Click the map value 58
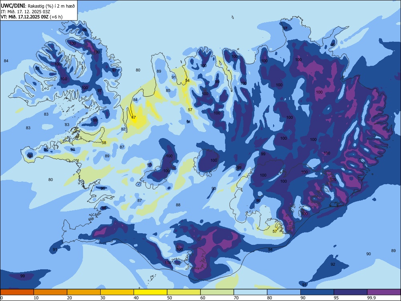The image size is (401, 301). 104,142
